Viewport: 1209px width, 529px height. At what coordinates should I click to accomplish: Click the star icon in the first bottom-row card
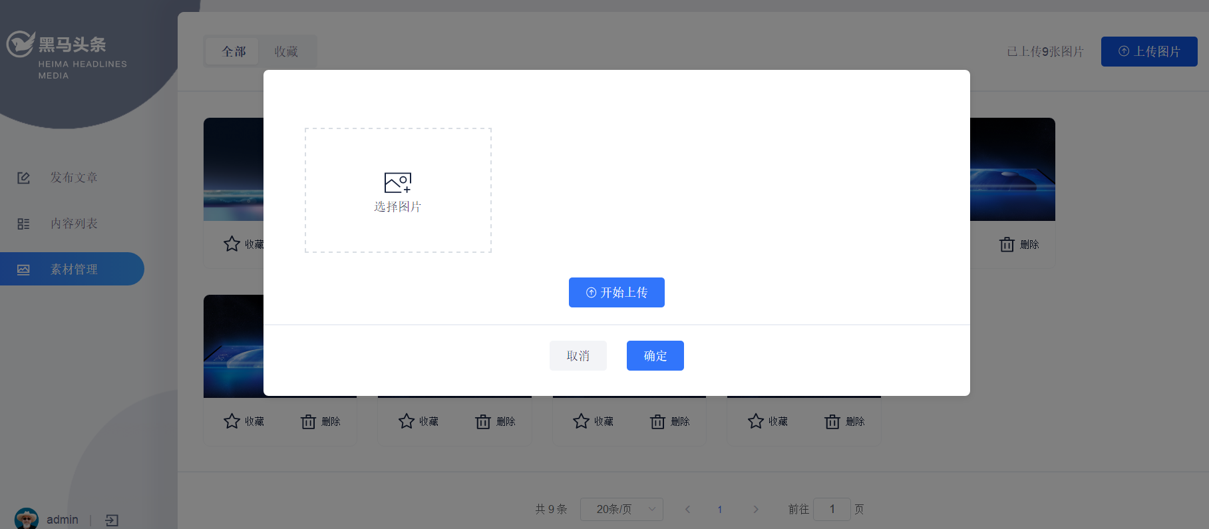click(x=232, y=421)
